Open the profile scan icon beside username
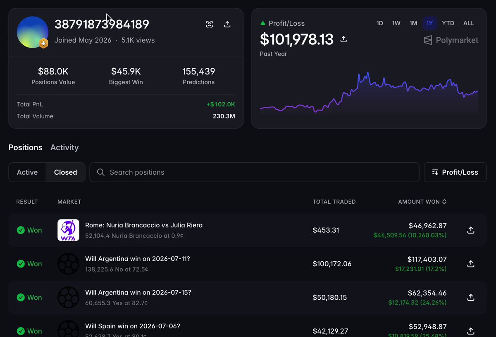Viewport: 496px width, 337px height. (x=210, y=24)
